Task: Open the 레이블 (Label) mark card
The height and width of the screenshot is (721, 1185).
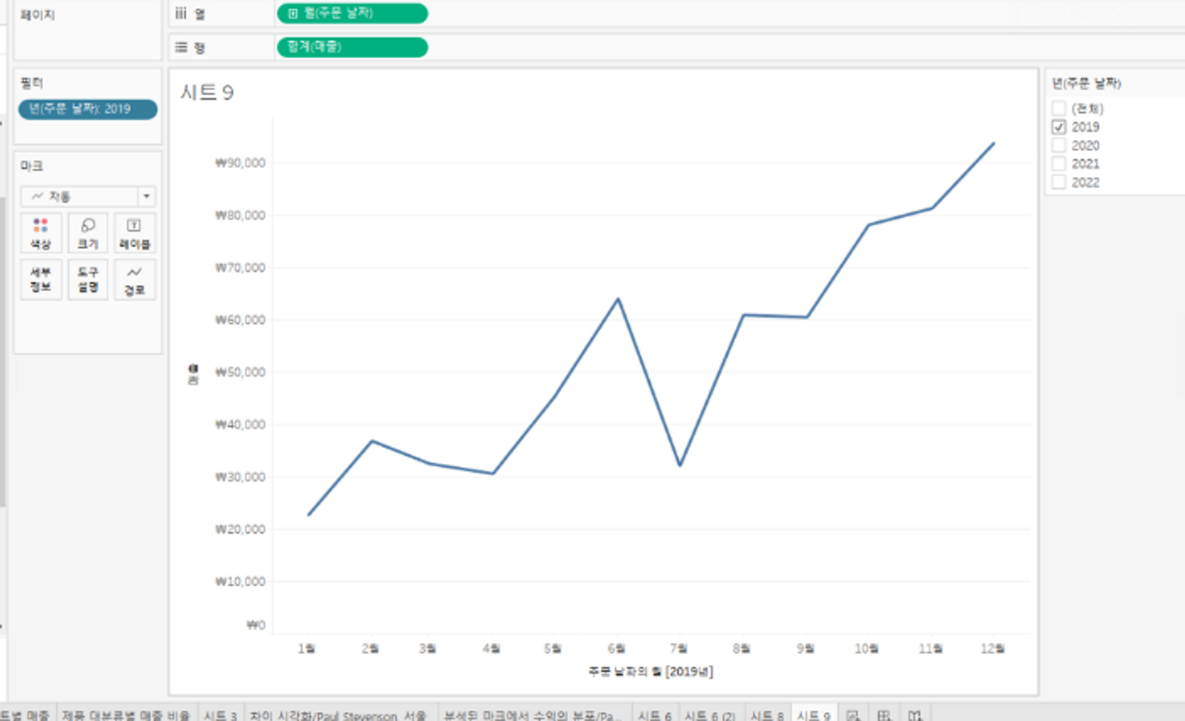Action: [x=134, y=233]
